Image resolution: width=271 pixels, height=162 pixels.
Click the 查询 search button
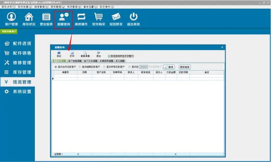point(169,67)
